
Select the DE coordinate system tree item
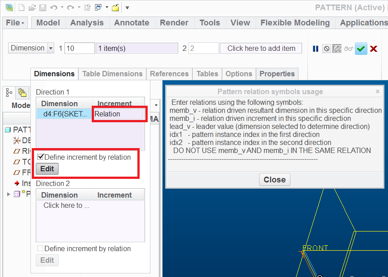pos(22,141)
